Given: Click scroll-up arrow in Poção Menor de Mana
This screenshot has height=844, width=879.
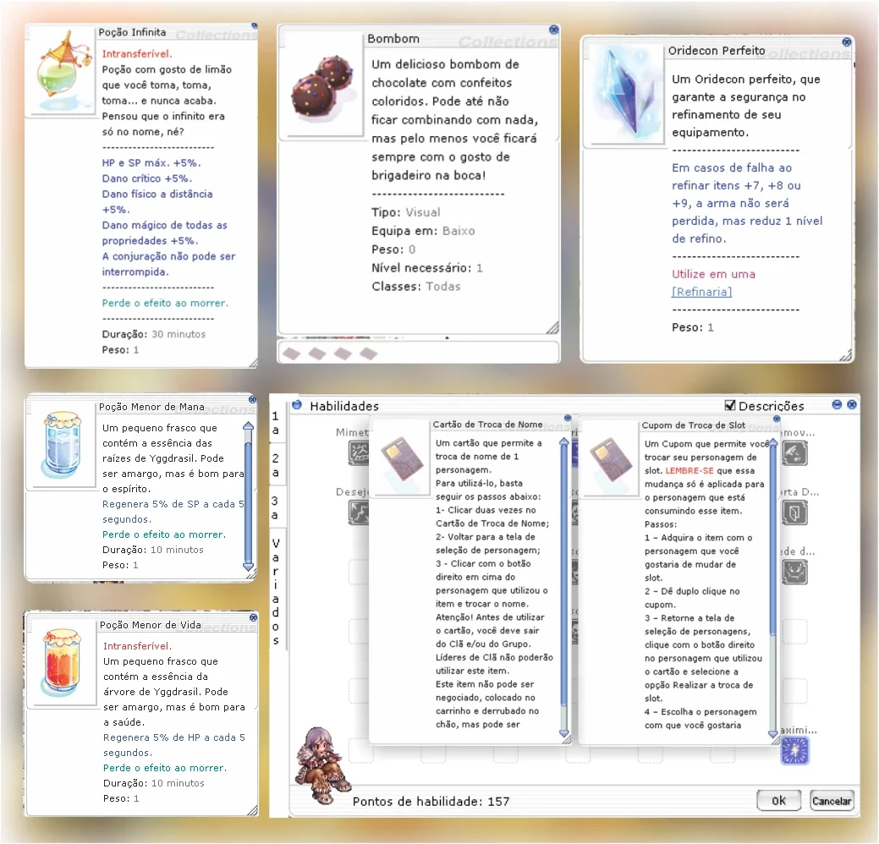Looking at the screenshot, I should [x=249, y=426].
